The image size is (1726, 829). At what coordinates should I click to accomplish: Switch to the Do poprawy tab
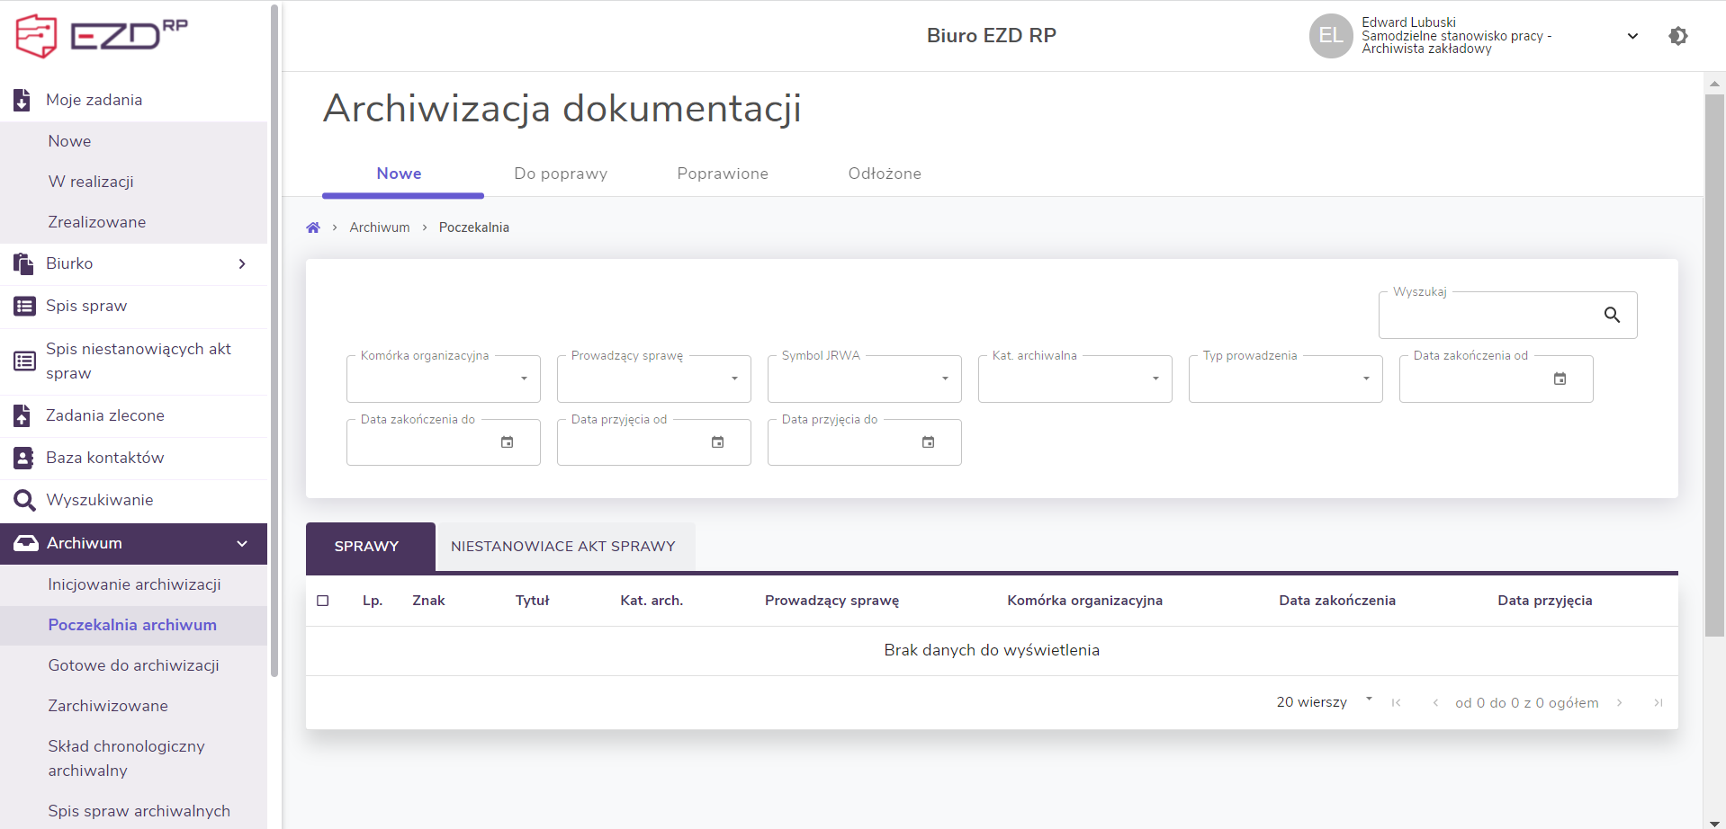[561, 174]
